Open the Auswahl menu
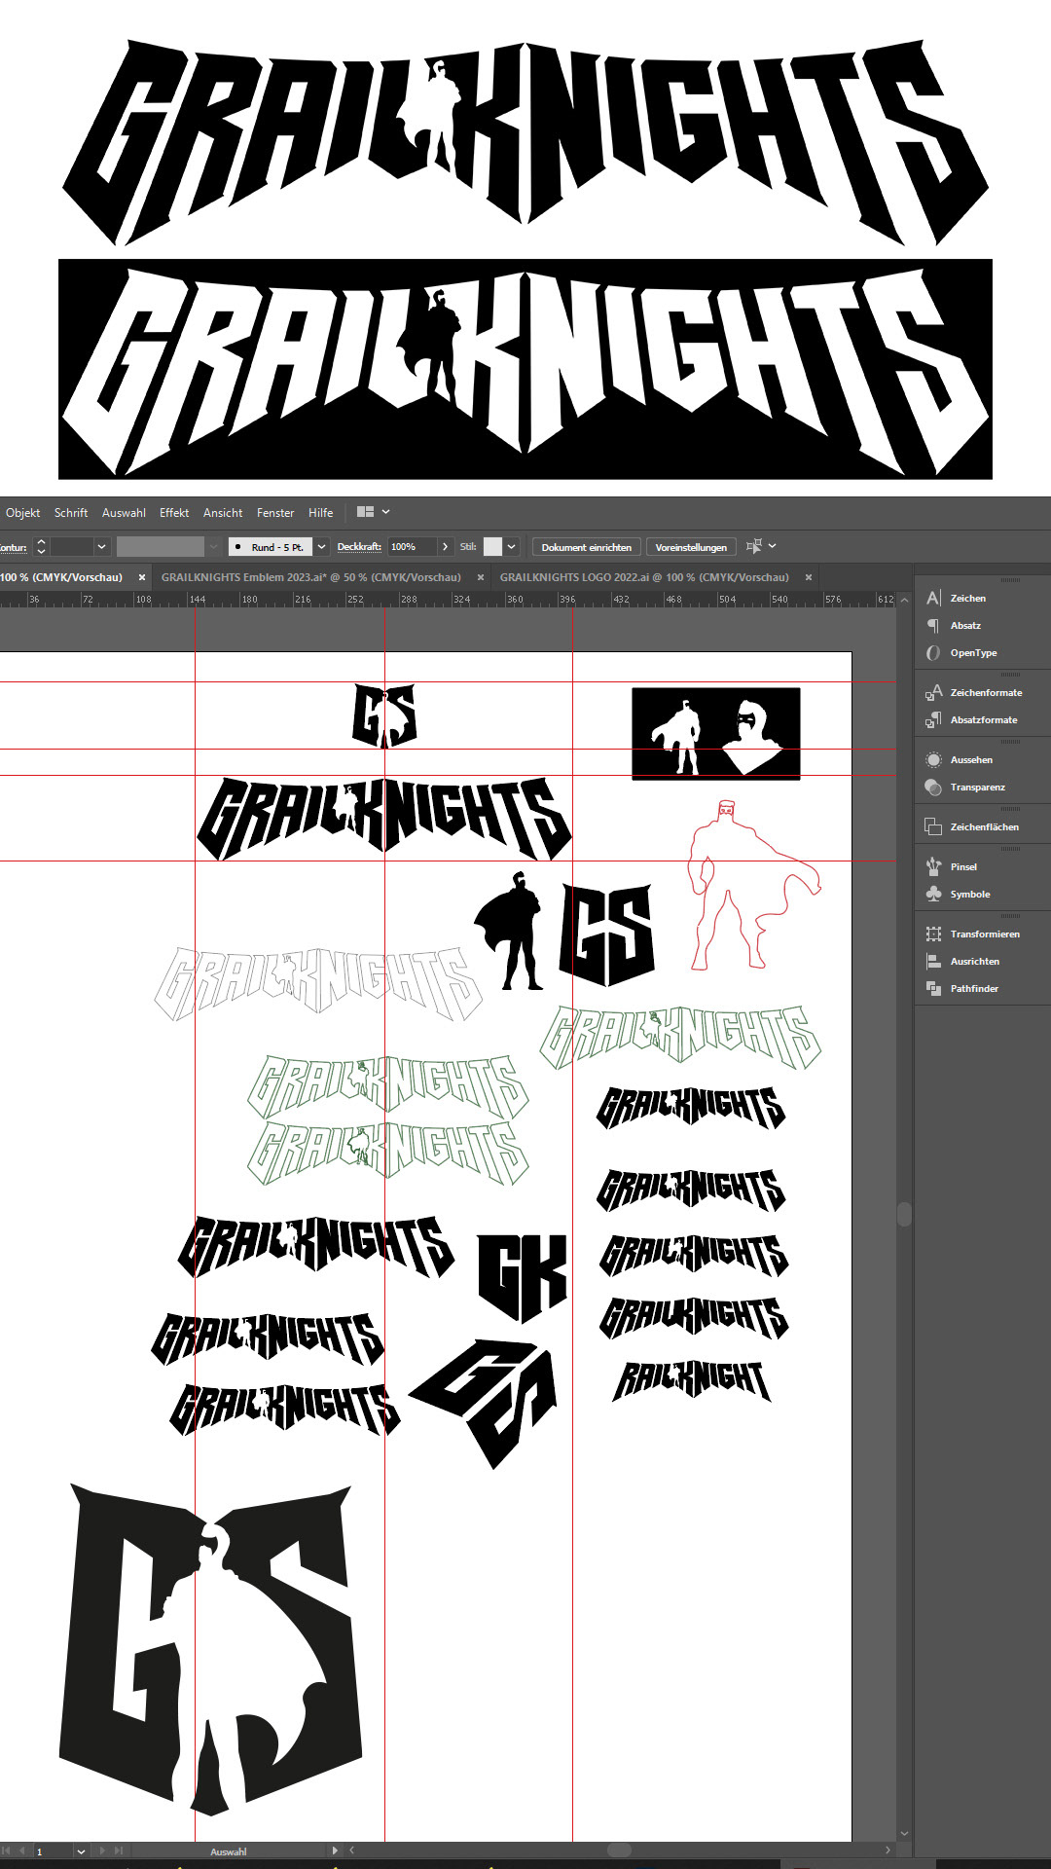 tap(124, 513)
